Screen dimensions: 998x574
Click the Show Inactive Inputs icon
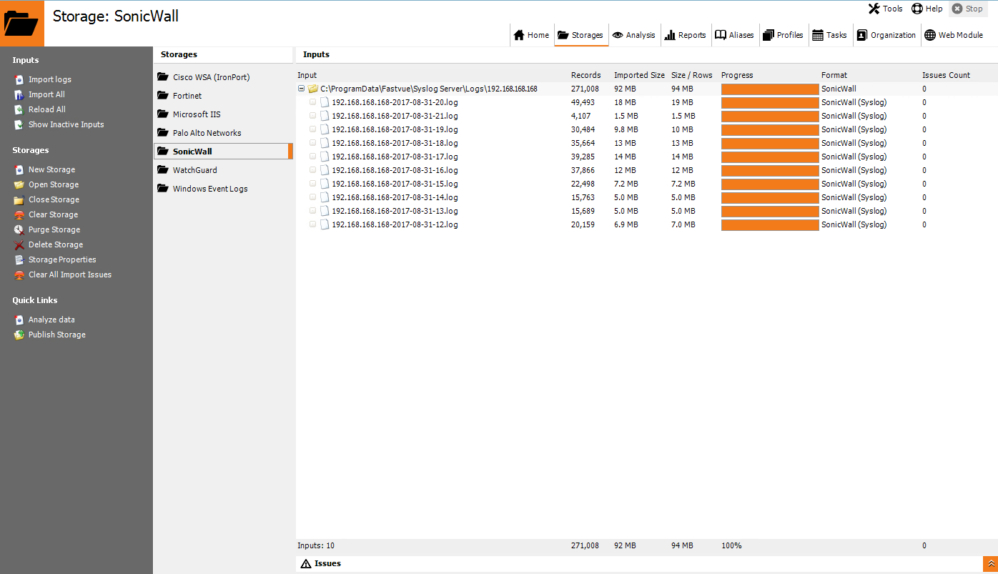[x=19, y=124]
